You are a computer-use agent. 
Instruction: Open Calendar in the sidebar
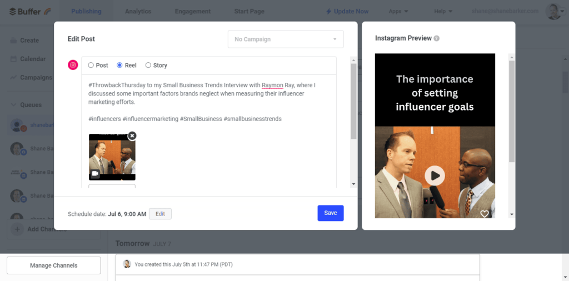click(33, 59)
